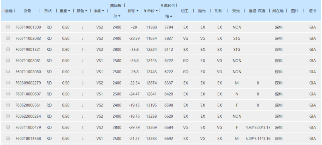
Task: Click the -22.34 discount value
Action: point(134,83)
